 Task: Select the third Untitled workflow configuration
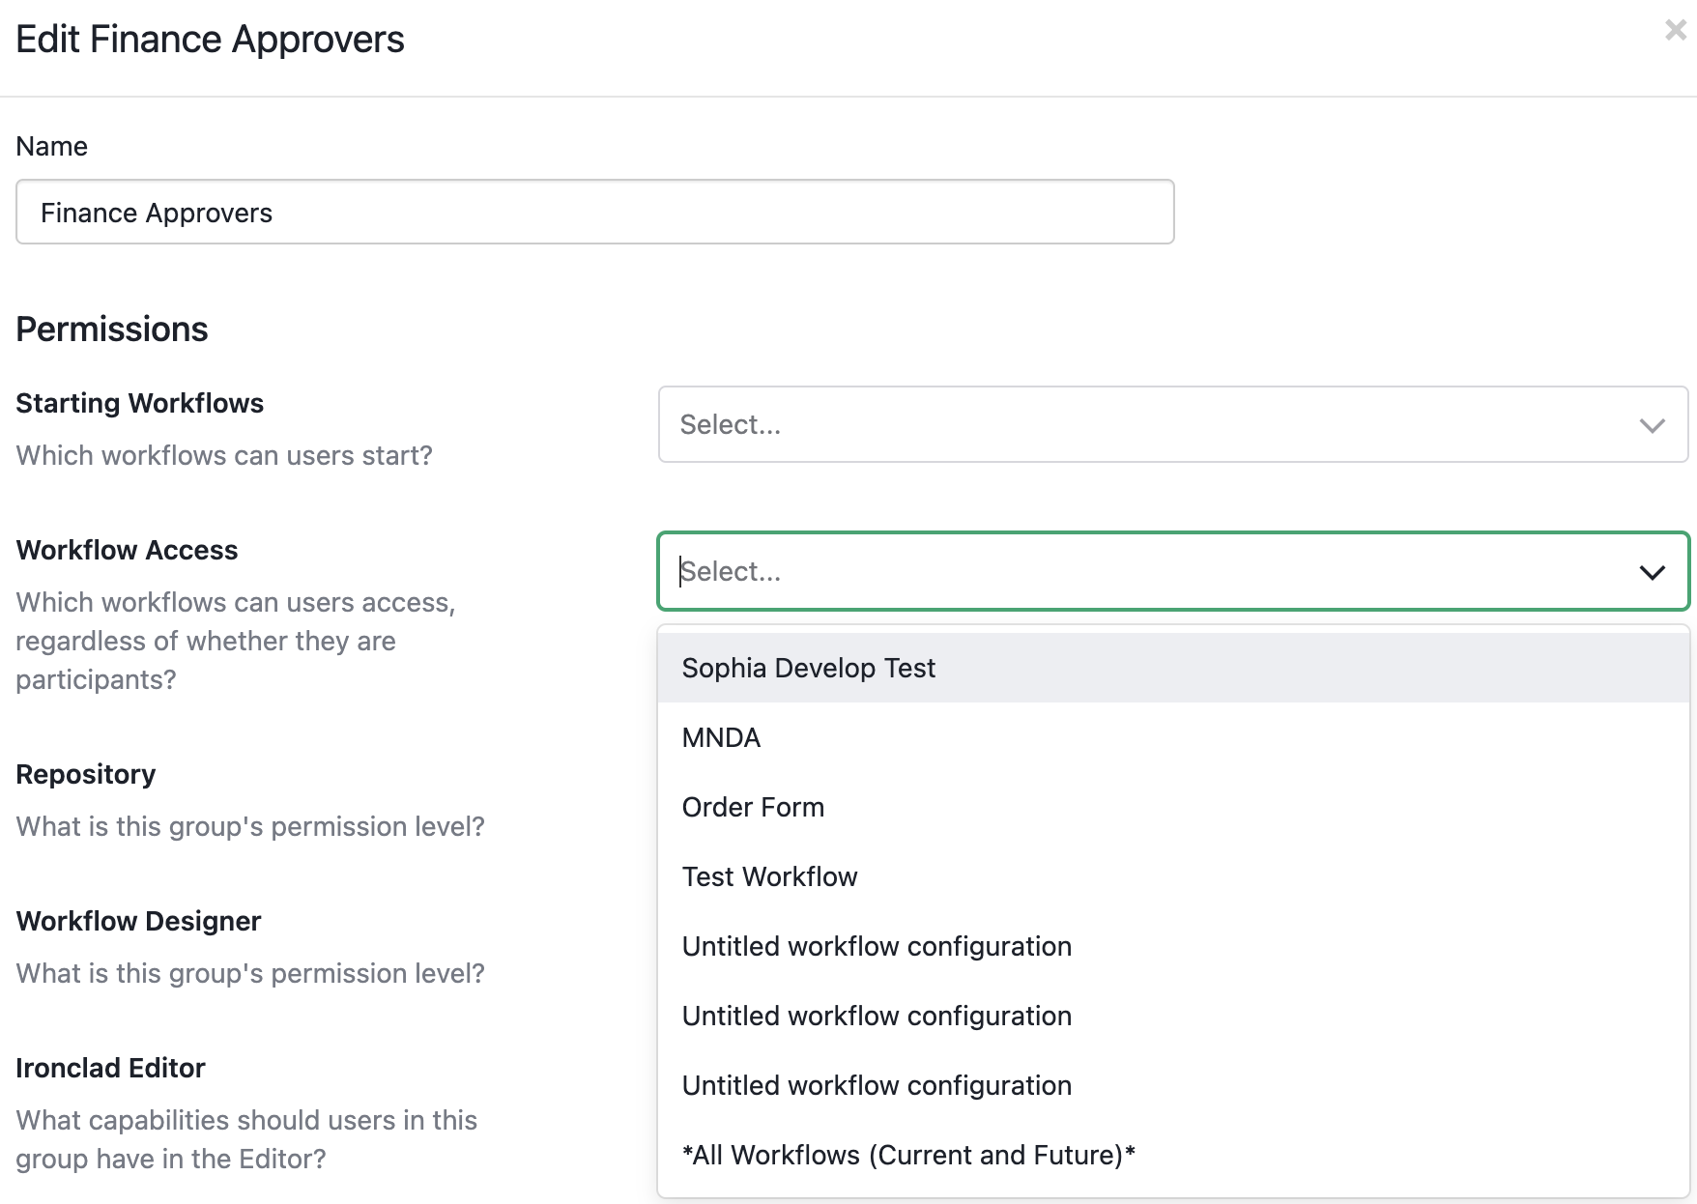(x=1173, y=1085)
